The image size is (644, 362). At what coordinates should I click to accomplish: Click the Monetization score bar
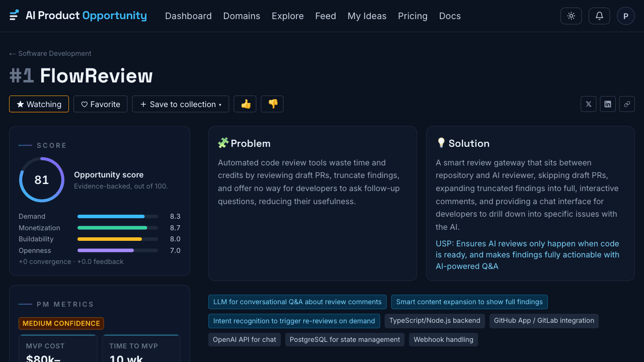(118, 228)
